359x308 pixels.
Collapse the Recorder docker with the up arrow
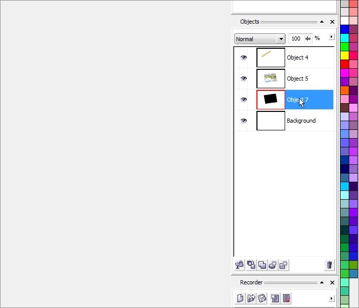point(322,283)
